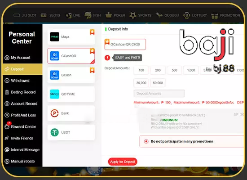Click the red exclamation info icon
Screen dimensions: 247x180
coord(107,58)
